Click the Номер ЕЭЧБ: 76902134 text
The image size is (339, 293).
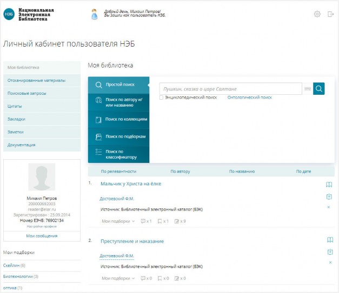click(42, 220)
